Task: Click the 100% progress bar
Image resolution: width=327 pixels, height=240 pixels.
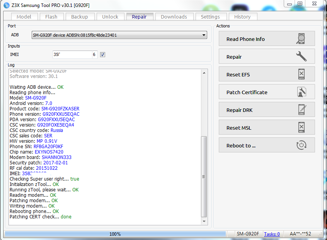Action: [x=115, y=234]
